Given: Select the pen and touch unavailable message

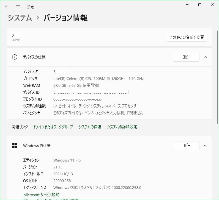Looking at the screenshot, I should pos(98,113).
